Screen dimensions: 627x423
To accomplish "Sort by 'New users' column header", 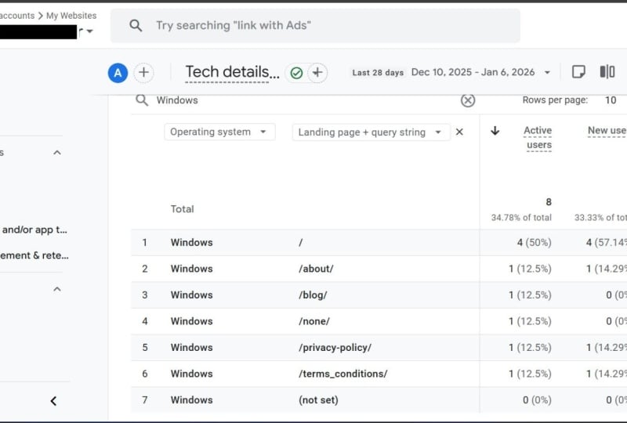I will (607, 131).
